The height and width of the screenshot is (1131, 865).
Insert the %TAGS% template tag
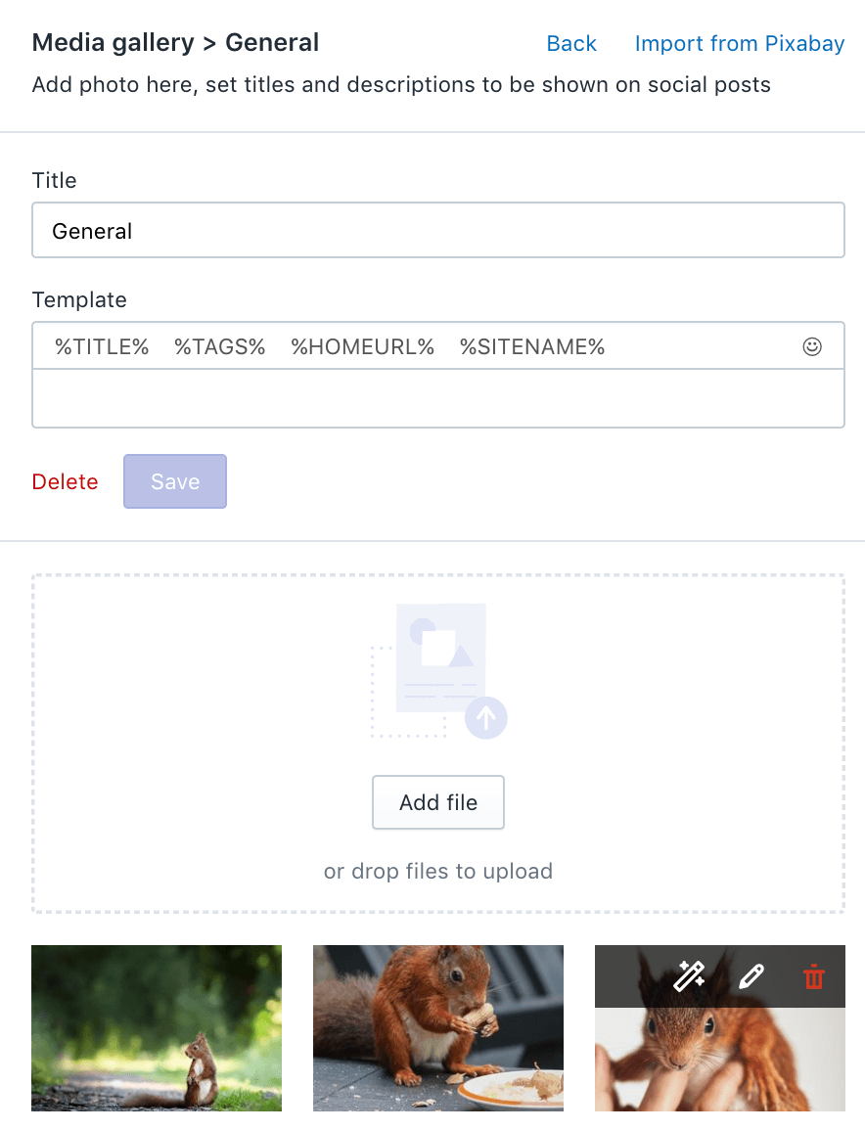(220, 347)
